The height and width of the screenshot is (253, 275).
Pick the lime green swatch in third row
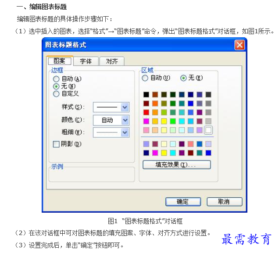(164, 112)
